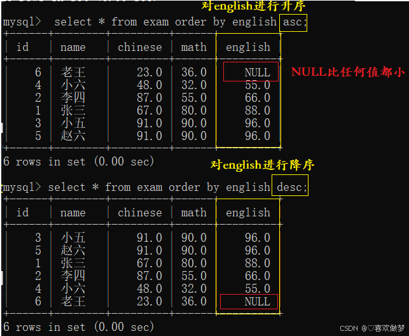Select the name 老王 in the asc result table
Screen dimensions: 409x336
pos(73,73)
